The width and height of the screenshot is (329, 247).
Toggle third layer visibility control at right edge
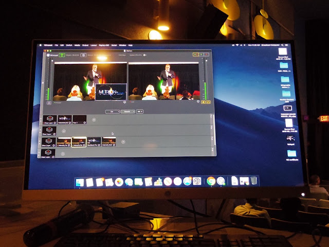click(212, 138)
